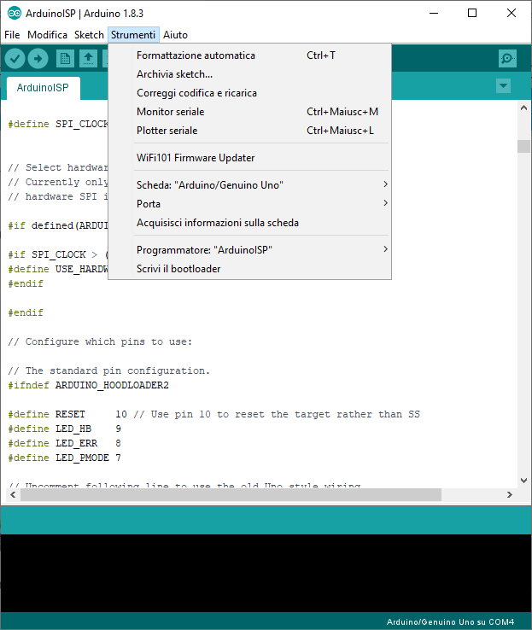This screenshot has height=630, width=532.
Task: Open the Sketch menu
Action: pyautogui.click(x=89, y=35)
